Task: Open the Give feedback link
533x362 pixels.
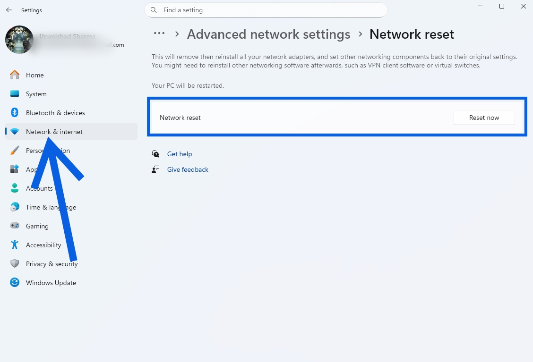Action: click(188, 169)
